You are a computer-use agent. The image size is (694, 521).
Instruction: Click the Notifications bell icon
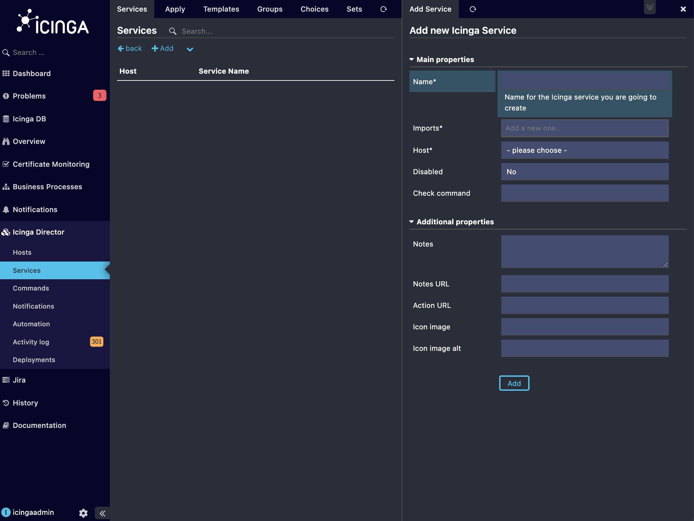6,210
